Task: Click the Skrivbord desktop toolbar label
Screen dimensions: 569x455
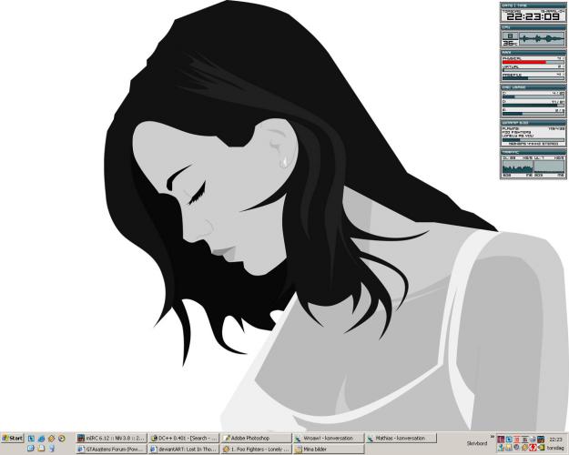Action: [x=478, y=443]
